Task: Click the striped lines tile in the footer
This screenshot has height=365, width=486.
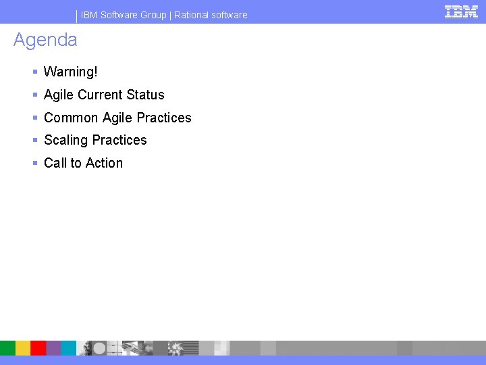Action: [191, 348]
